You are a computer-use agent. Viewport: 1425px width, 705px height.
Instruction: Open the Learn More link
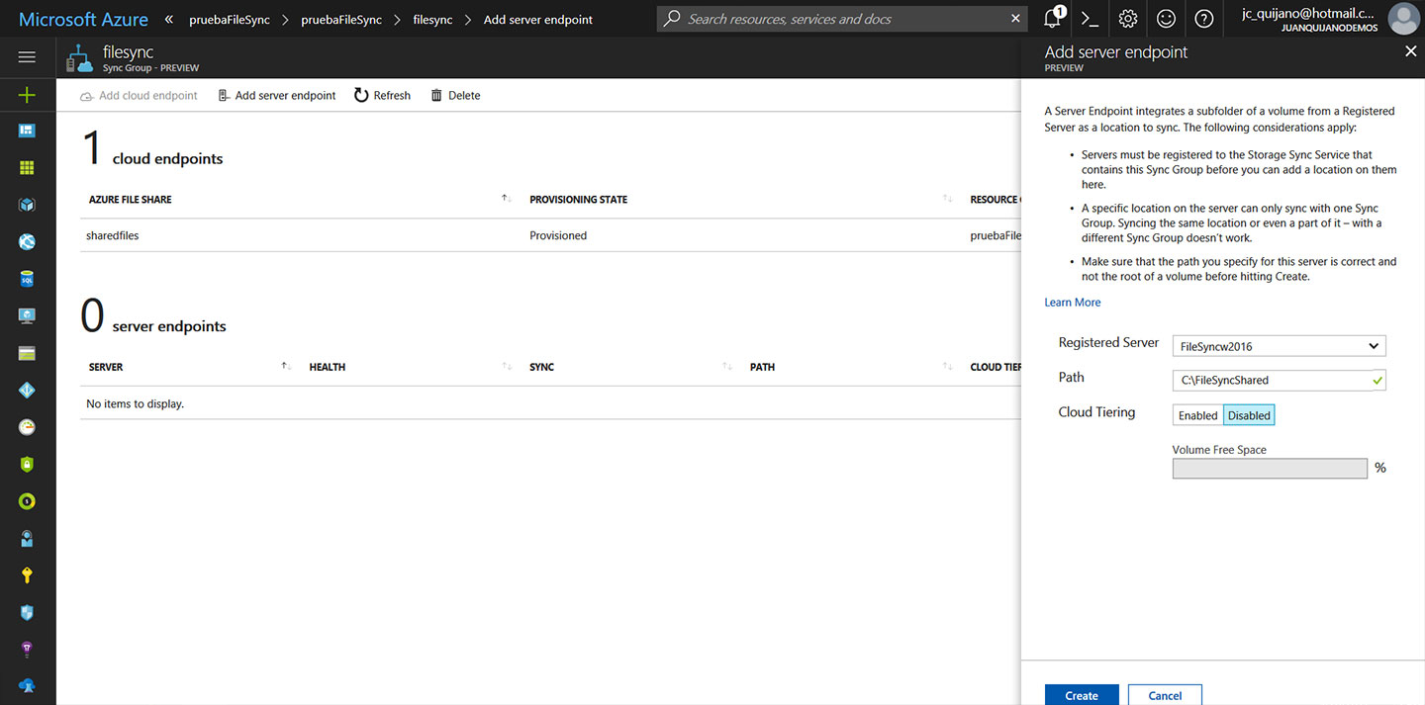click(1072, 303)
